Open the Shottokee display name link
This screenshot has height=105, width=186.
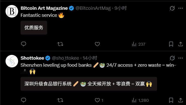(32, 58)
